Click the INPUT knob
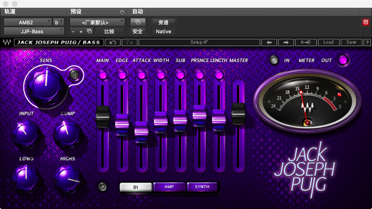 click(26, 135)
